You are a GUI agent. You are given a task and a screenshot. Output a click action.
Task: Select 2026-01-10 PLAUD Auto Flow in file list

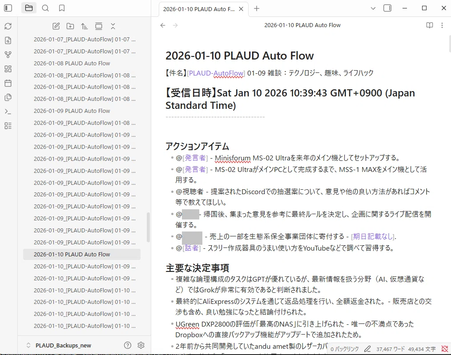82,255
